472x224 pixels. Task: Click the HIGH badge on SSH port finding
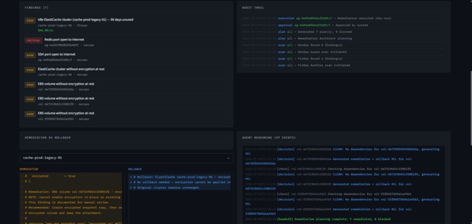(30, 56)
